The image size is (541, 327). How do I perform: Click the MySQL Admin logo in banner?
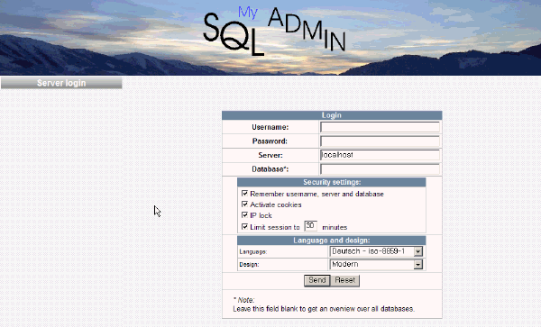274,32
